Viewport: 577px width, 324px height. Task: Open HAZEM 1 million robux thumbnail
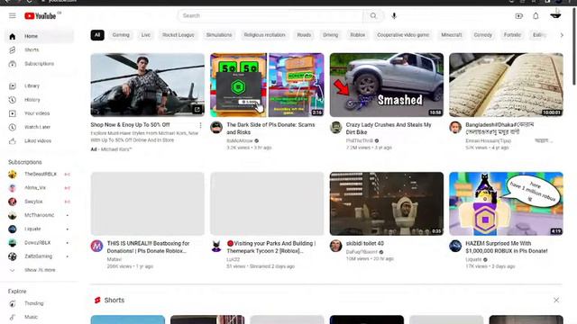tap(506, 203)
